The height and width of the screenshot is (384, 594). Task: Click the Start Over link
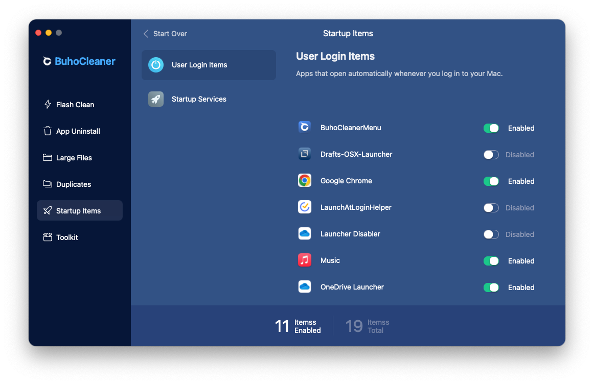[x=170, y=34]
